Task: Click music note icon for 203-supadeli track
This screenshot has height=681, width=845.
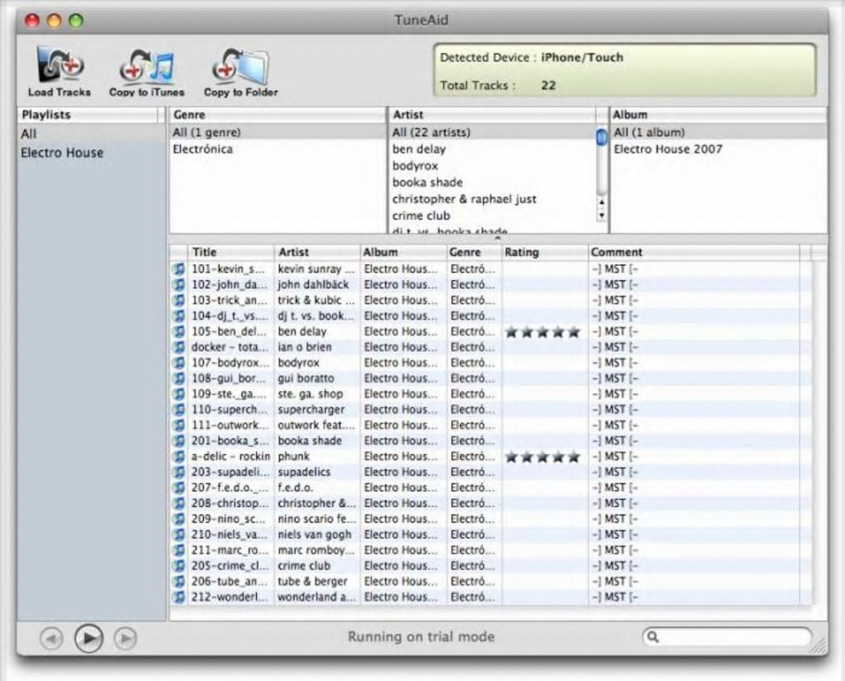Action: tap(178, 472)
